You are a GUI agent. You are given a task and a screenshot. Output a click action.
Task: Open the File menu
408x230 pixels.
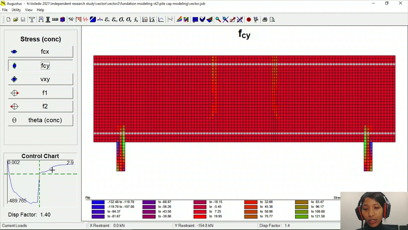coord(5,10)
